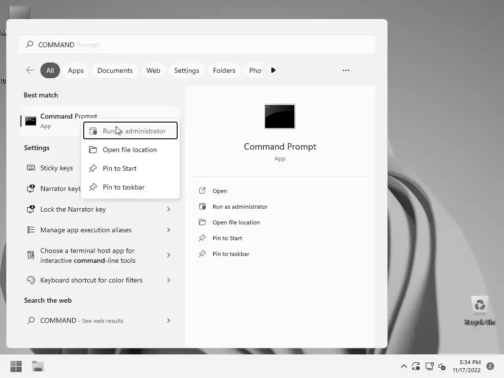
Task: Open the notification badge showing 2
Action: [490, 366]
